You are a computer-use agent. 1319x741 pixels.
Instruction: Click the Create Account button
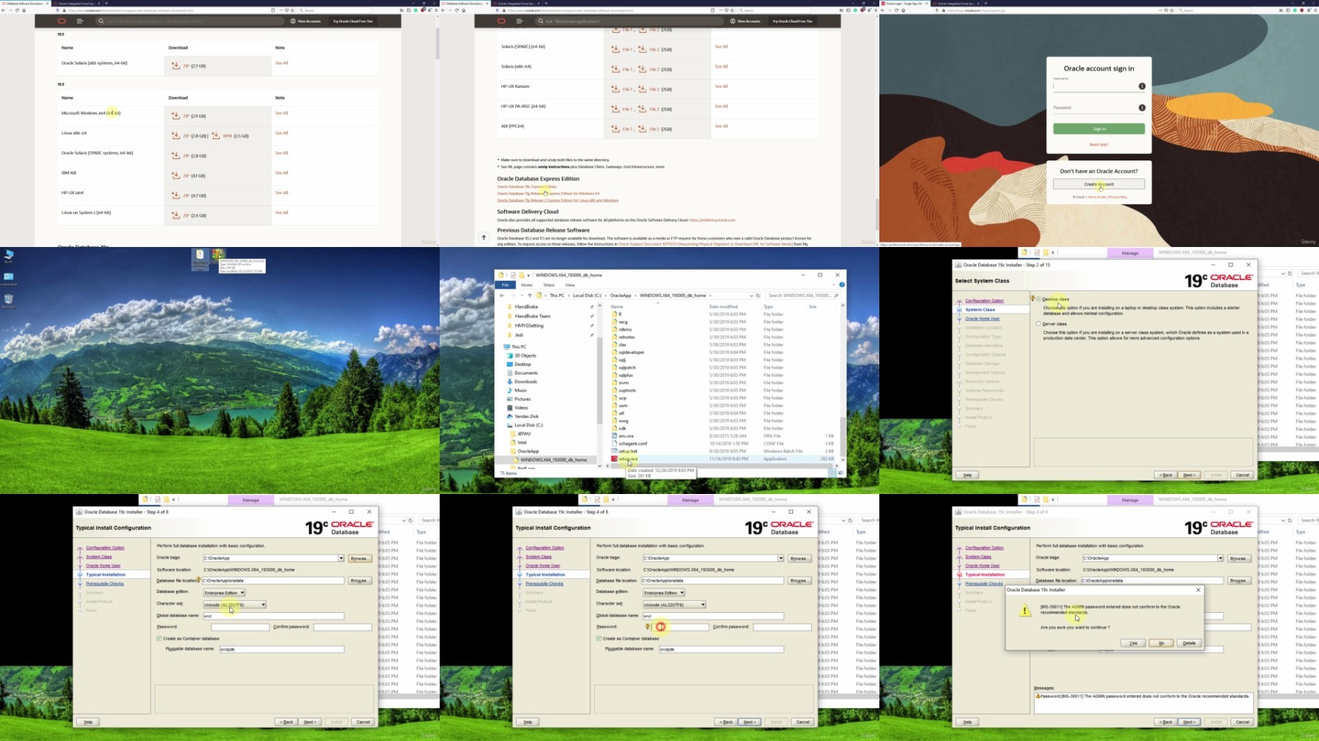(1098, 184)
